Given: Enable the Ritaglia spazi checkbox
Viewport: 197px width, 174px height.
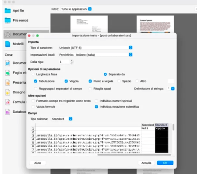Looking at the screenshot, I should pos(90,89).
